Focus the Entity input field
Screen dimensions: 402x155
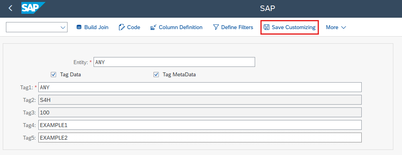point(174,62)
